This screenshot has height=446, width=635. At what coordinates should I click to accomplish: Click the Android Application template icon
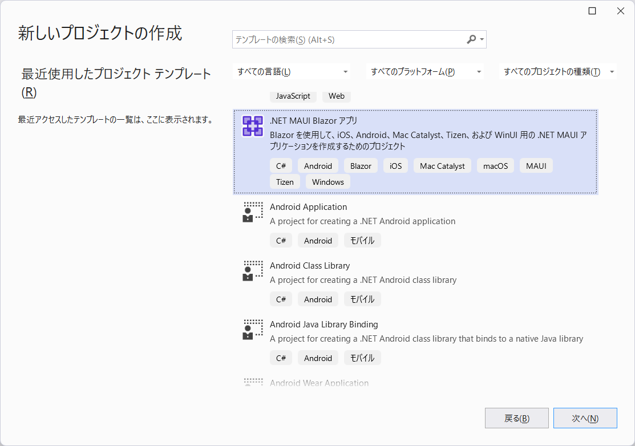click(253, 213)
